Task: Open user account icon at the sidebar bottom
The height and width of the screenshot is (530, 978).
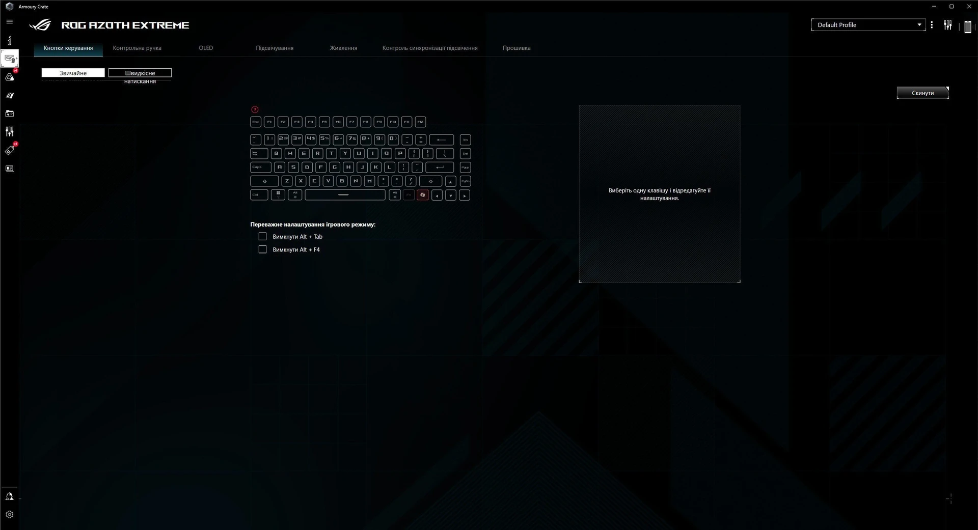Action: pyautogui.click(x=9, y=496)
